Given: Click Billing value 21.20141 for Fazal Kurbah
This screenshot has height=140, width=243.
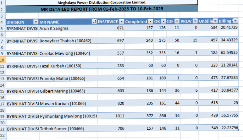Looking at the screenshot, I should point(228,65).
